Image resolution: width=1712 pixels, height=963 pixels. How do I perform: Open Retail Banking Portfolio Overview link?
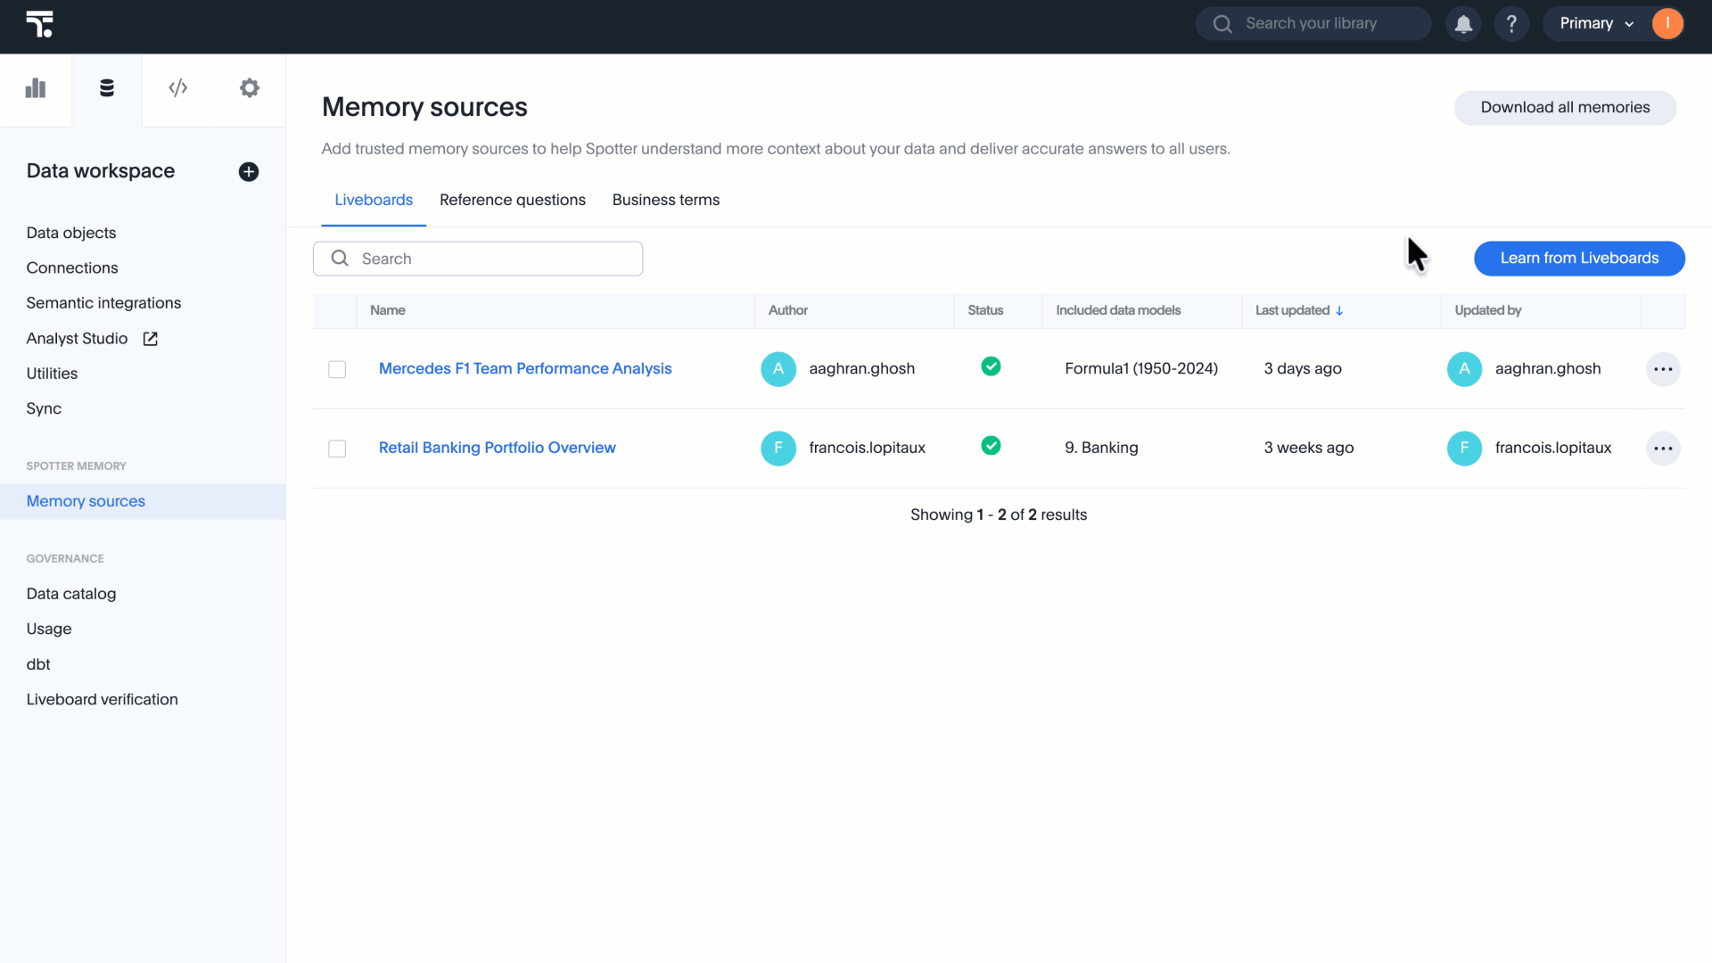coord(498,448)
